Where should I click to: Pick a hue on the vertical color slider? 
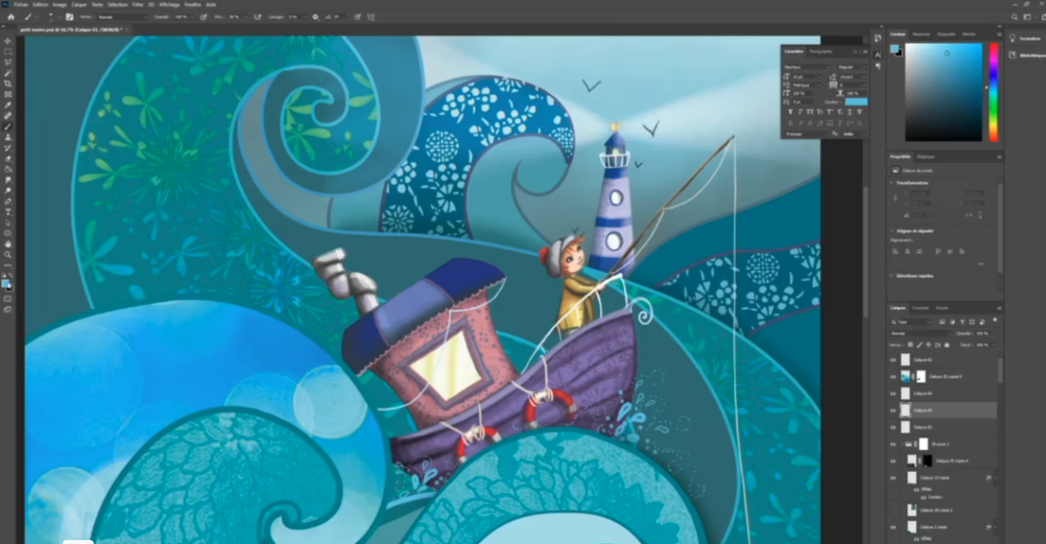tap(993, 90)
